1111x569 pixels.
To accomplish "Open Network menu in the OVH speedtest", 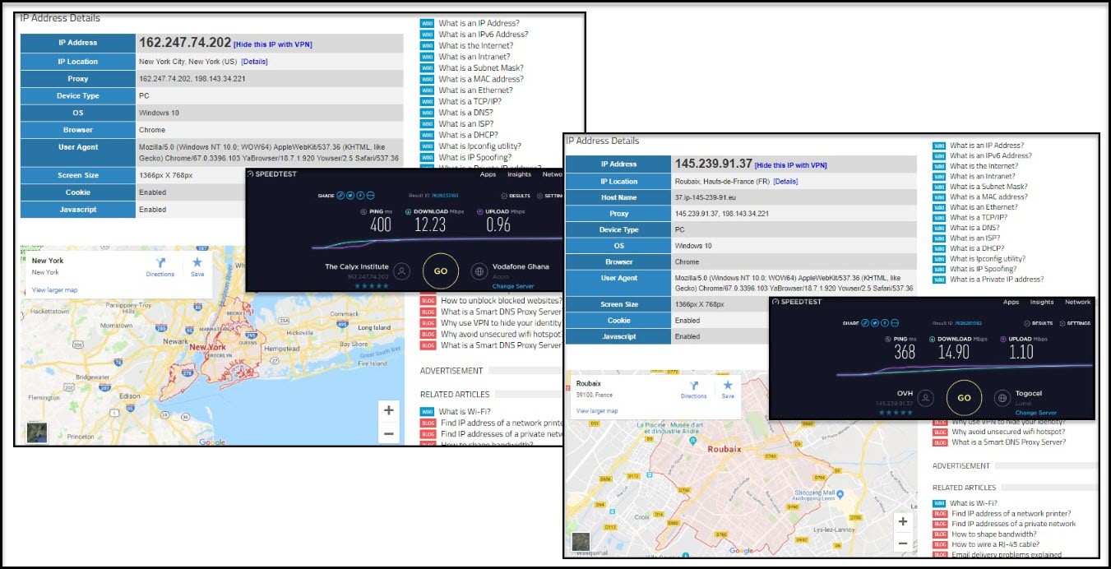I will coord(1077,302).
